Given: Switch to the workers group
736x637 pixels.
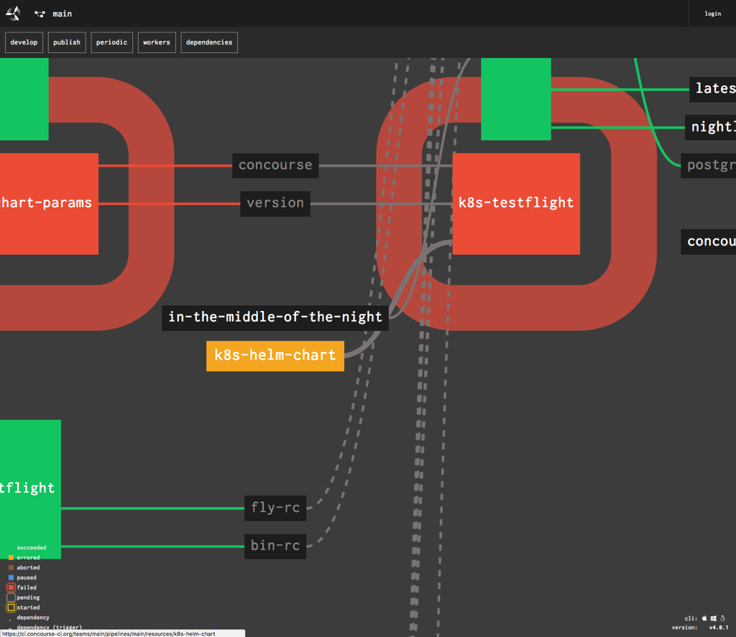Looking at the screenshot, I should click(156, 42).
